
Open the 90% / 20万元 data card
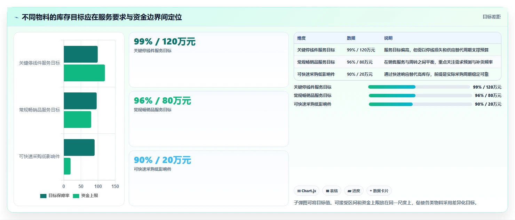(209, 178)
